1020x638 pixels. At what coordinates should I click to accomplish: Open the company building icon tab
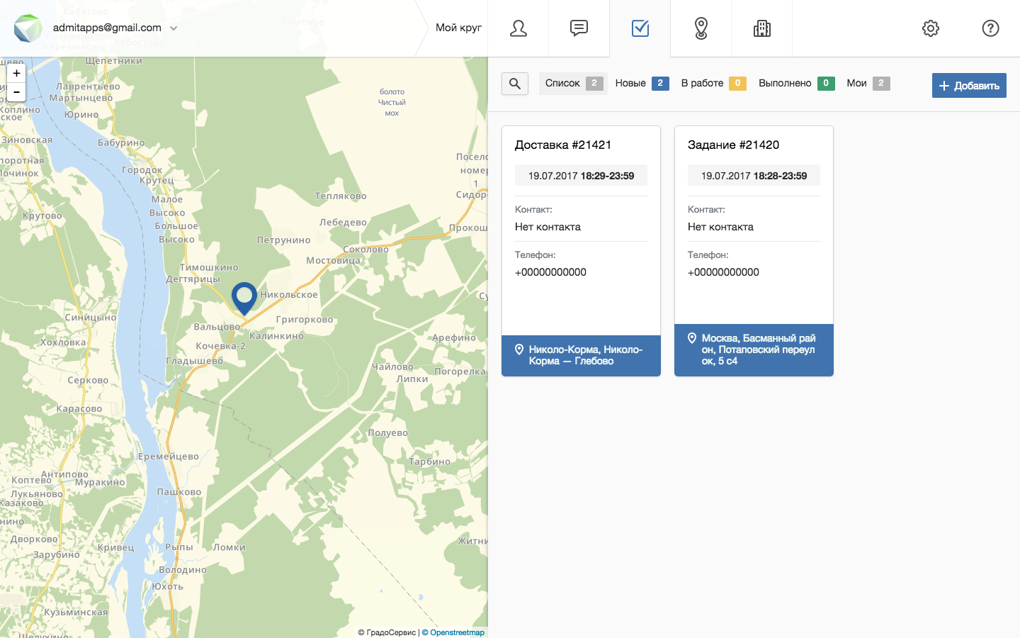coord(762,28)
